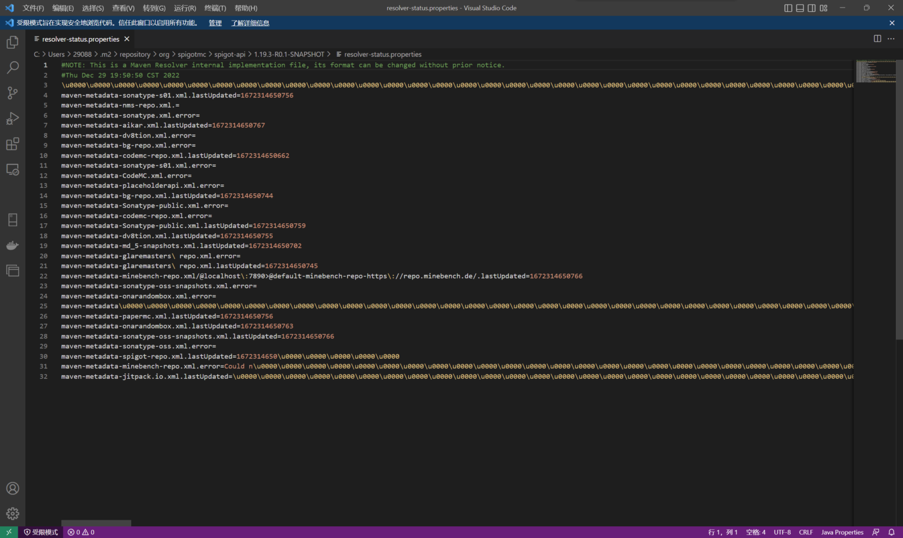Click the 行1,列1 status bar entry

click(x=721, y=532)
